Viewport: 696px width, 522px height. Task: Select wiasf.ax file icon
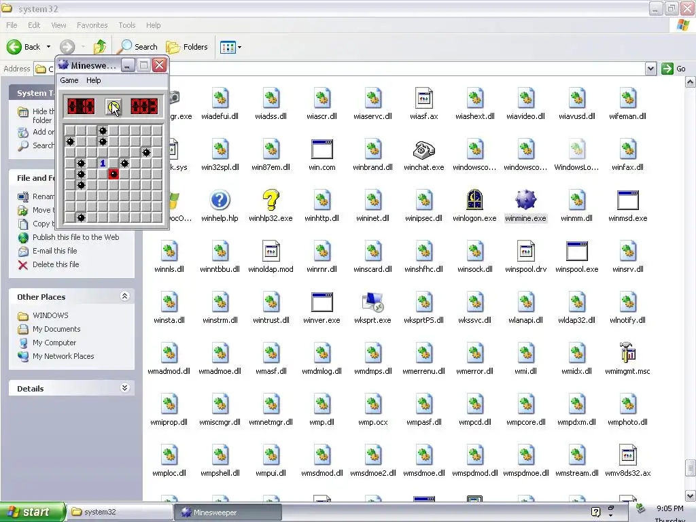424,98
